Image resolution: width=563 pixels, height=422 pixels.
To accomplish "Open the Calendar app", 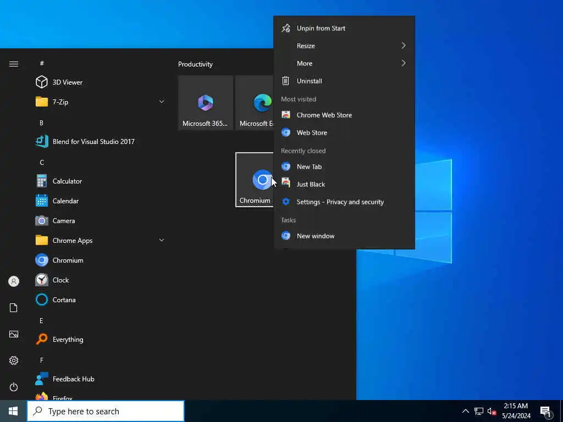I will (101, 201).
